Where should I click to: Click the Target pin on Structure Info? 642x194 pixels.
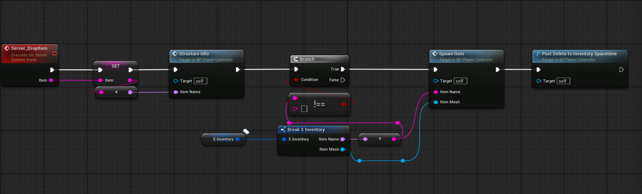[x=176, y=81]
